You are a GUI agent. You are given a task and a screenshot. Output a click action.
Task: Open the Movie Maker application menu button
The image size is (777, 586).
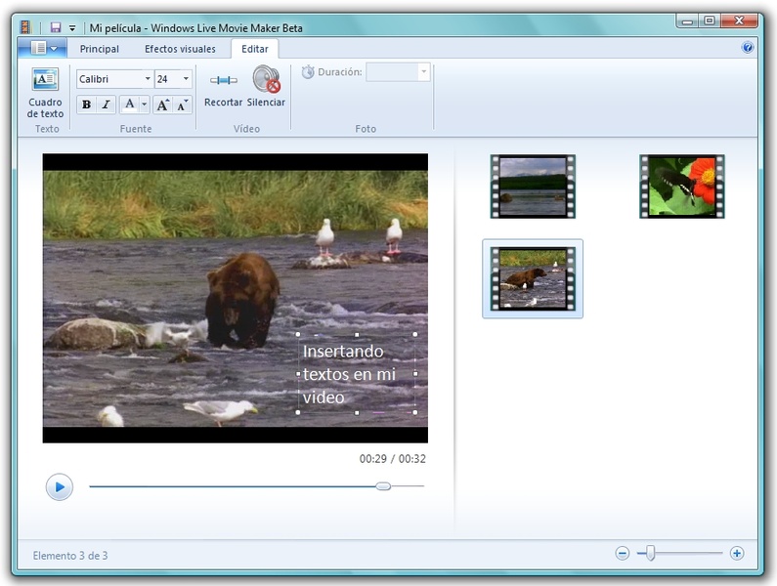45,49
